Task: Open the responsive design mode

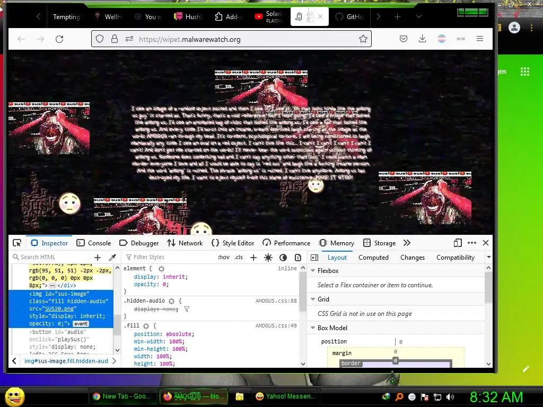Action: pos(458,243)
